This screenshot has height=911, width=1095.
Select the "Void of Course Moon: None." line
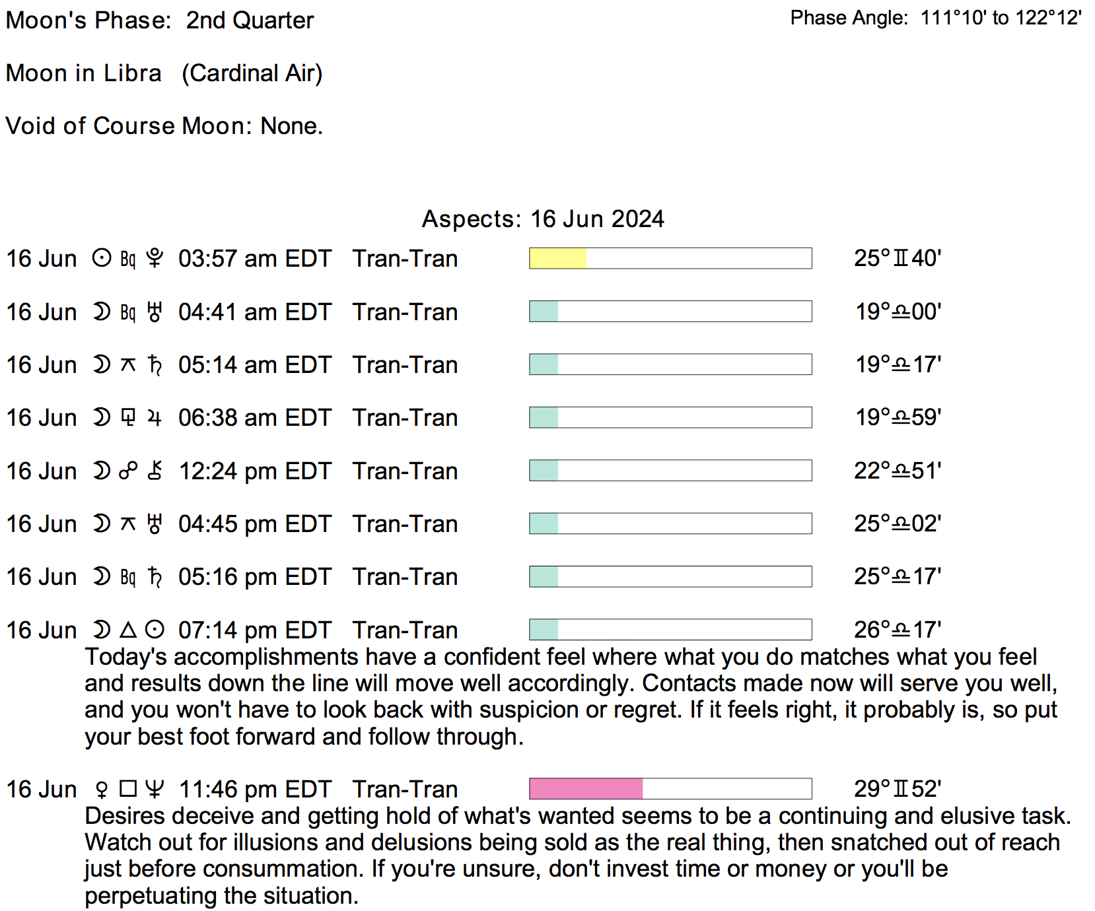point(164,125)
